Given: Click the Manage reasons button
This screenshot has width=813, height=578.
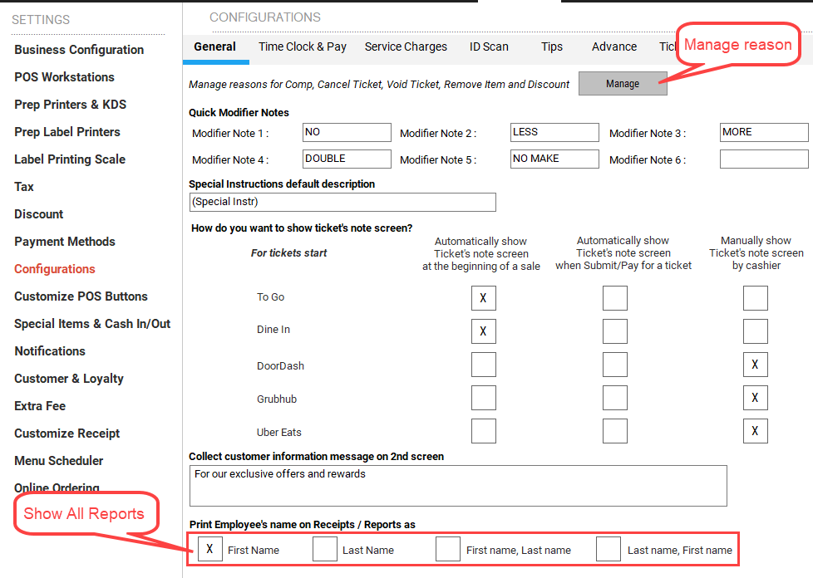Looking at the screenshot, I should click(x=623, y=83).
